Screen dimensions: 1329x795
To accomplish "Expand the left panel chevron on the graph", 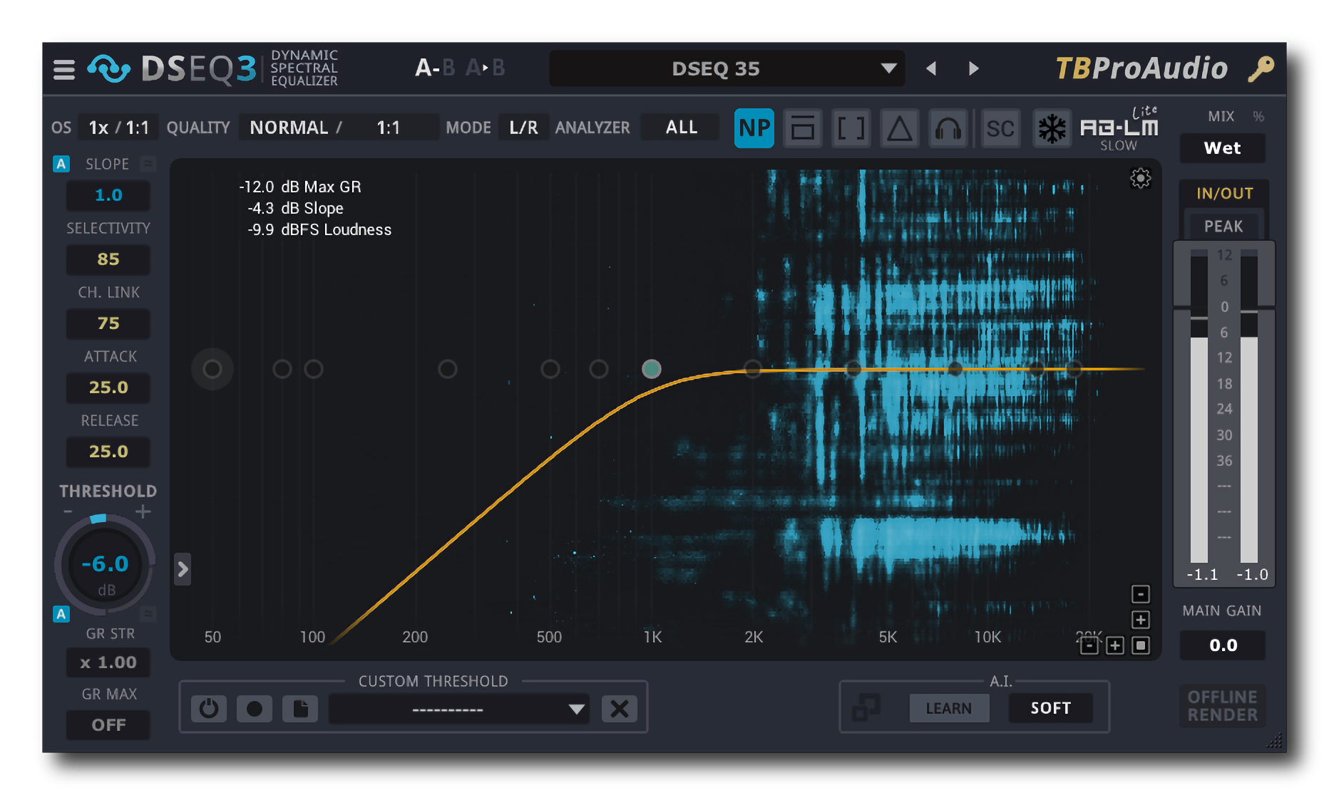I will coord(183,569).
